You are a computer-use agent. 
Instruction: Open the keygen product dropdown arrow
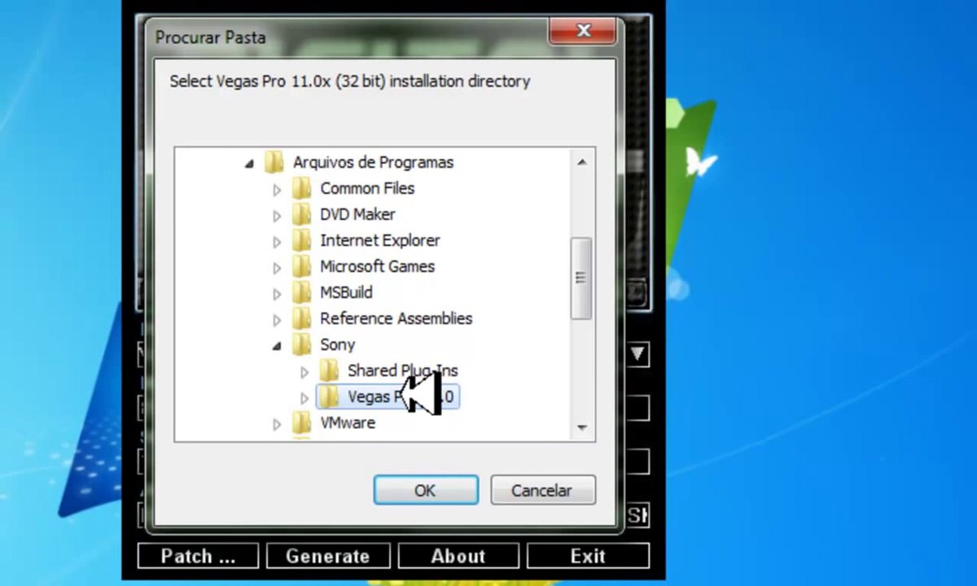tap(637, 354)
